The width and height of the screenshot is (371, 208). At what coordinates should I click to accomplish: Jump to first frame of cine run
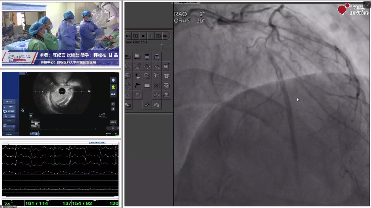point(129,36)
